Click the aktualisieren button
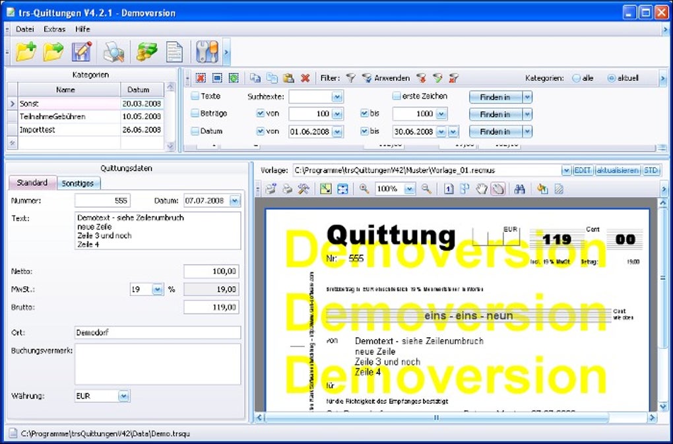The image size is (673, 444). click(618, 170)
